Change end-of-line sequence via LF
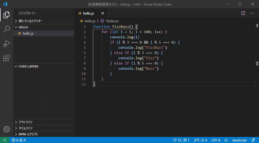The height and width of the screenshot is (143, 259). coord(226,140)
